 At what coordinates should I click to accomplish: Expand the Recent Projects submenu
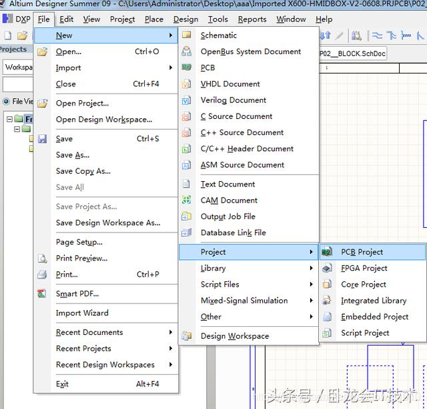tap(106, 348)
